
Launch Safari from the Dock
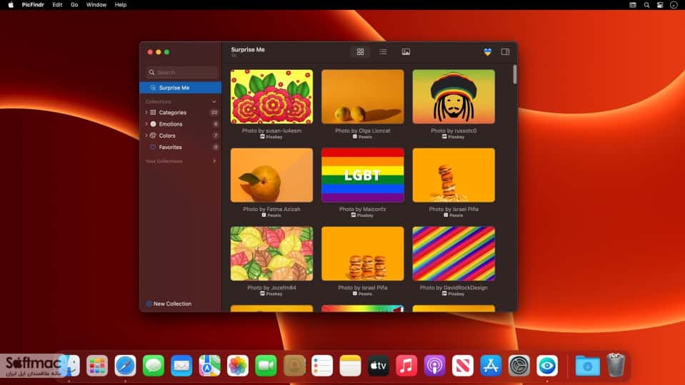[126, 366]
